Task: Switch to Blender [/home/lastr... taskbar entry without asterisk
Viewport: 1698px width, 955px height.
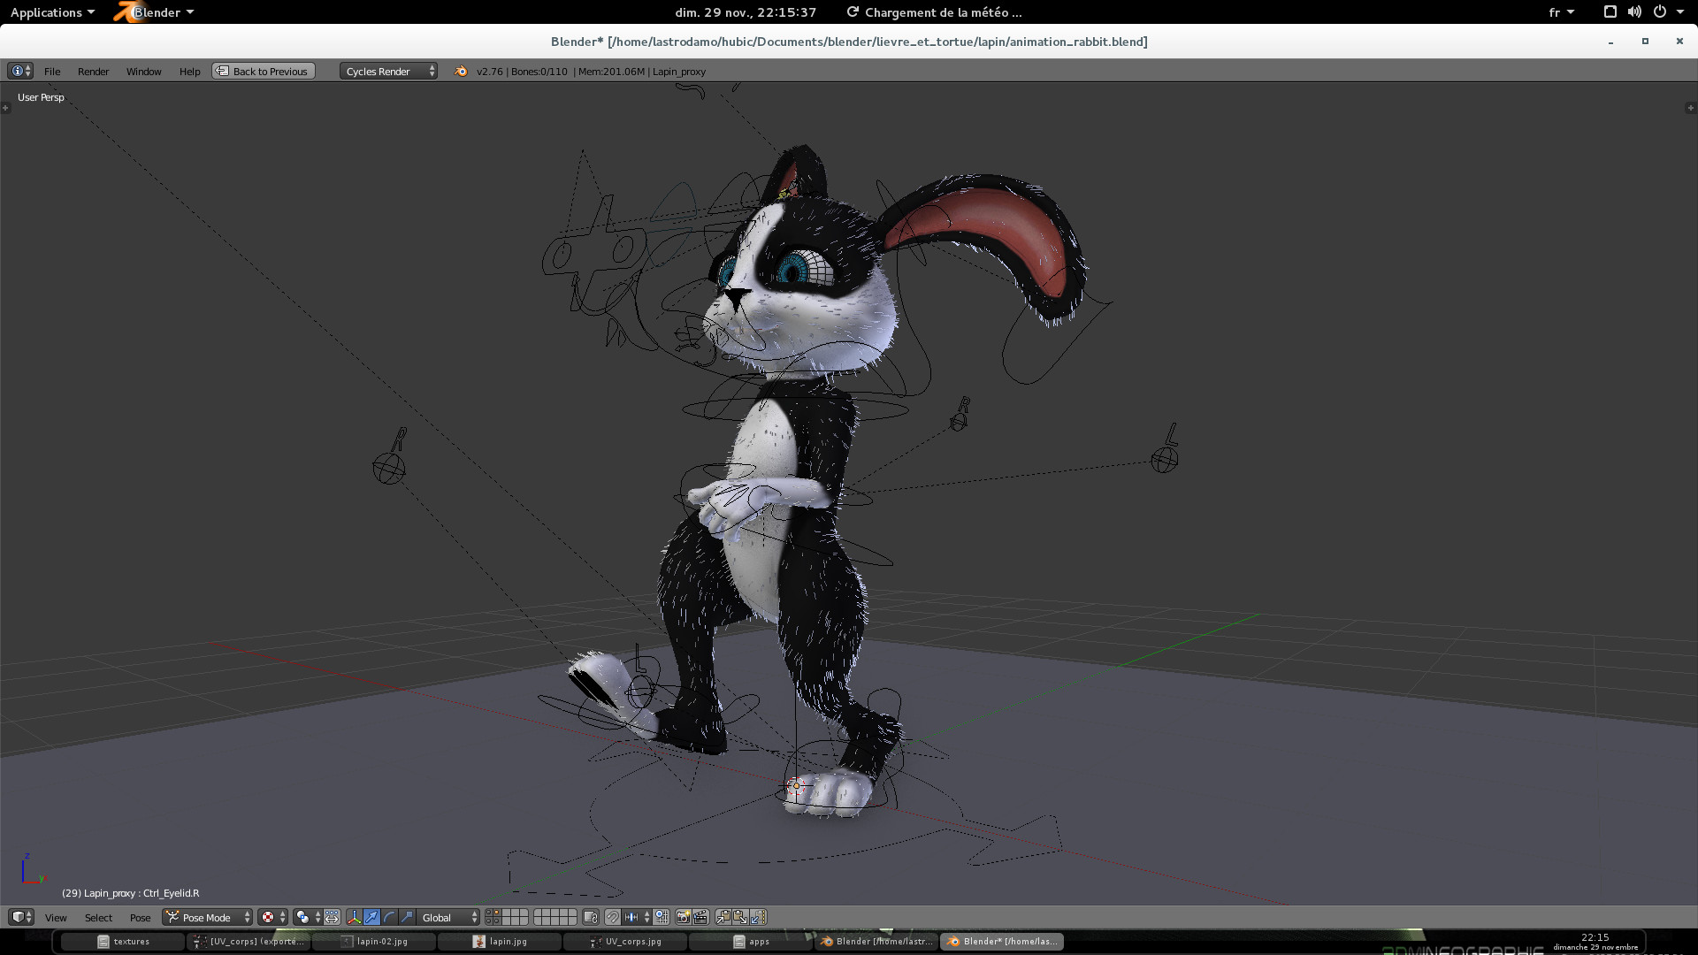Action: coord(876,942)
